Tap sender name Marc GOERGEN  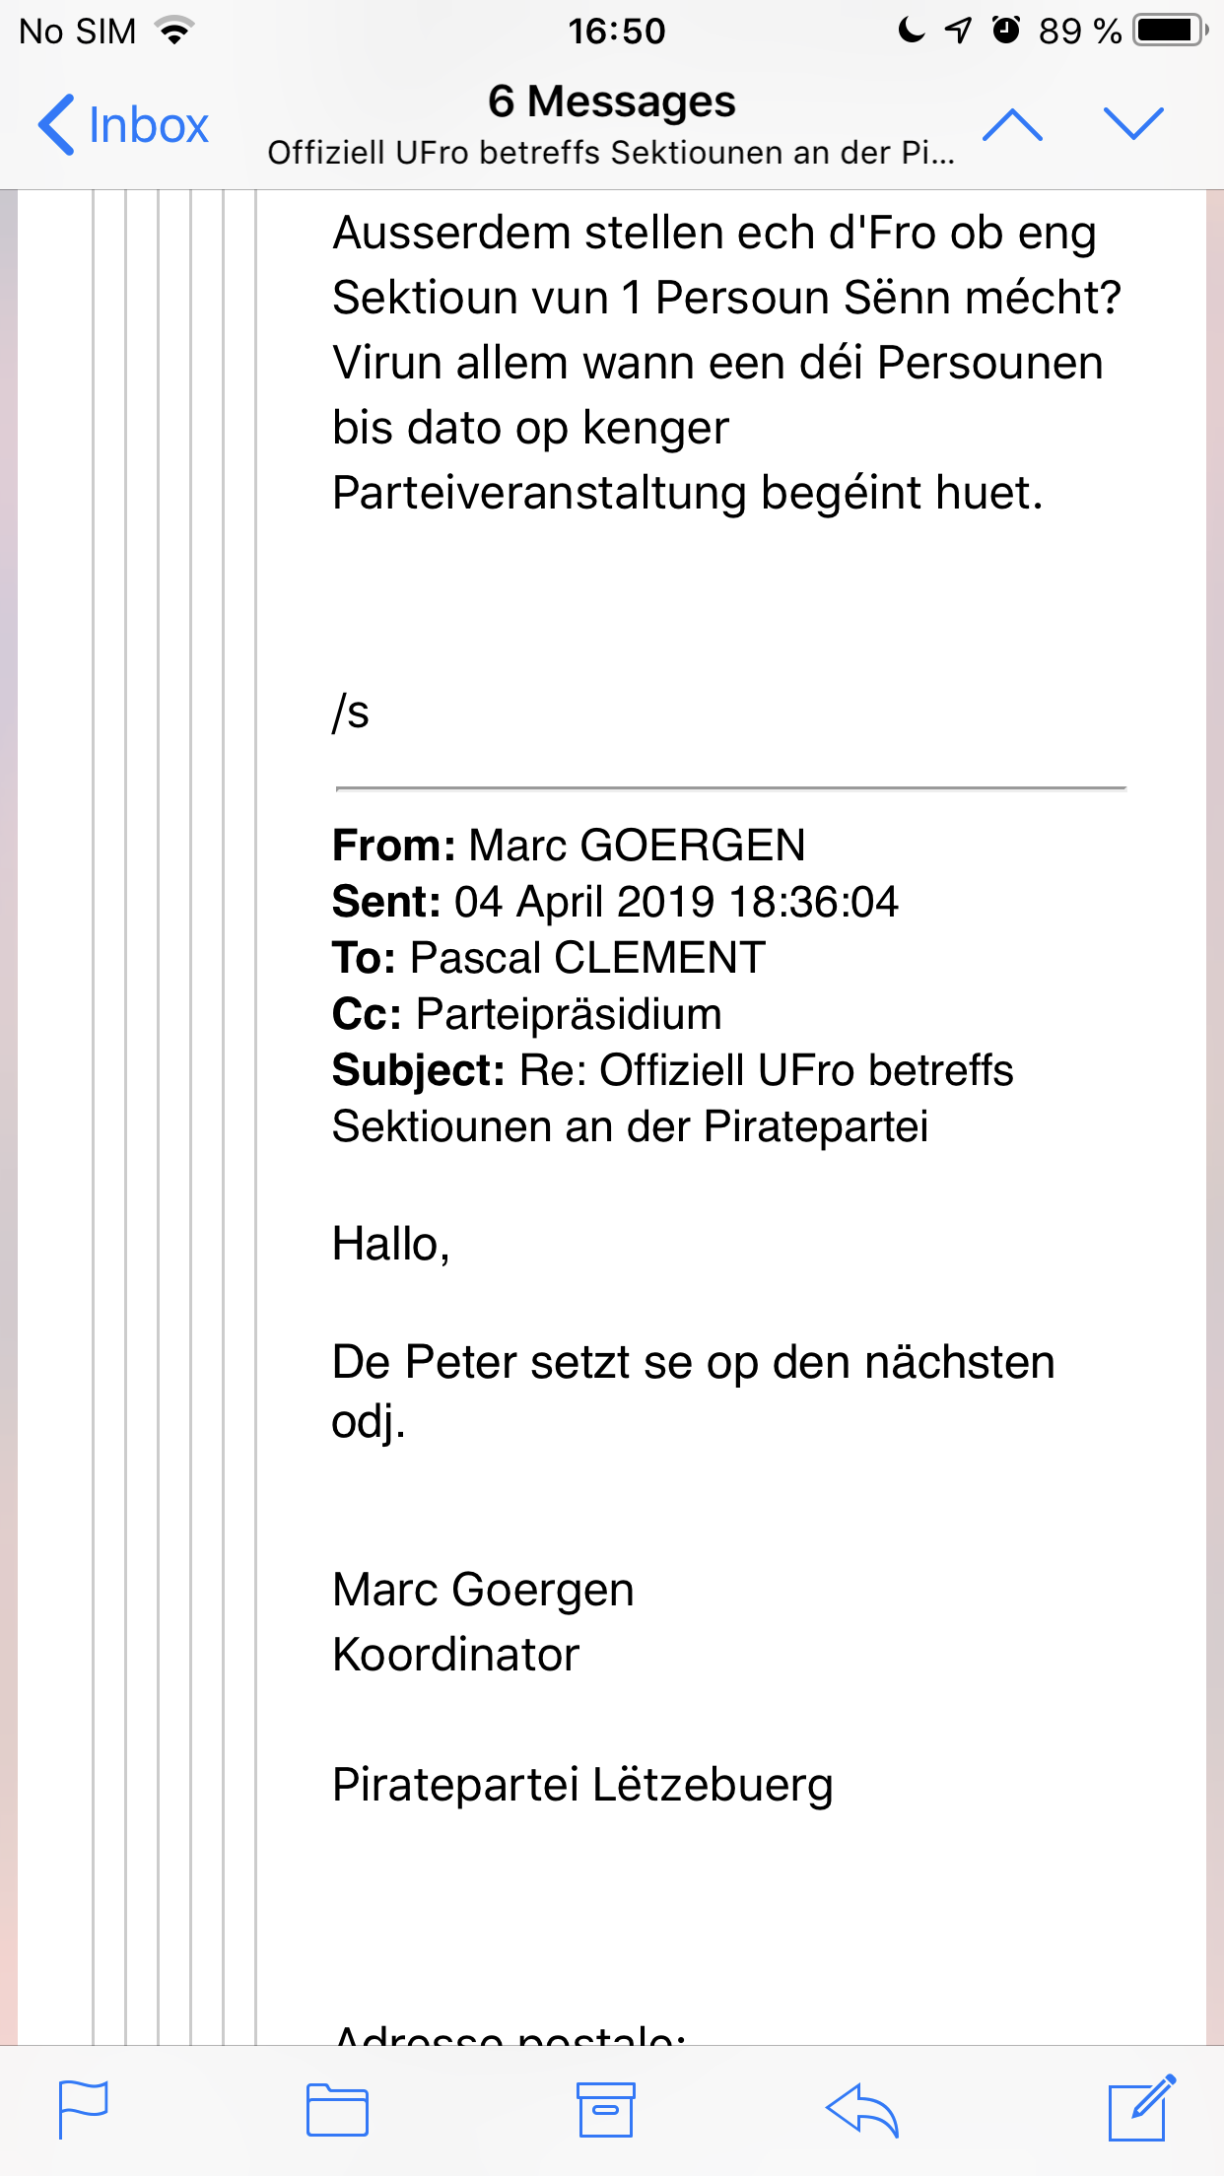pyautogui.click(x=637, y=846)
